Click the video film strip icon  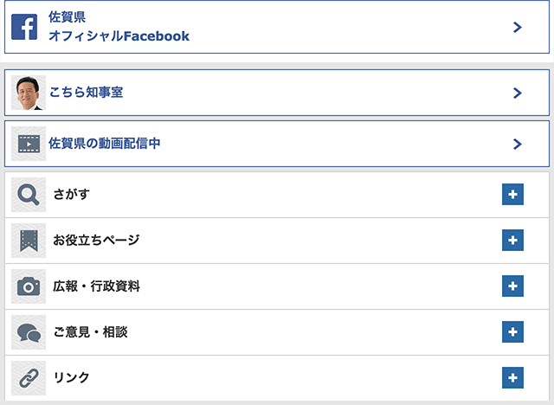point(29,144)
